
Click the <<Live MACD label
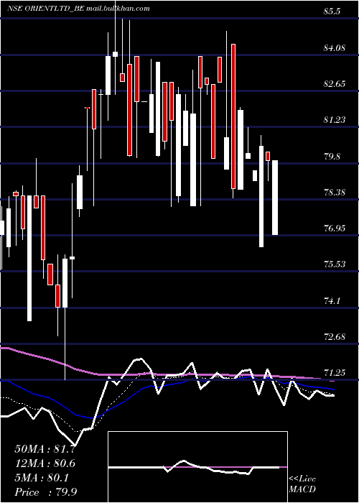coord(302,484)
